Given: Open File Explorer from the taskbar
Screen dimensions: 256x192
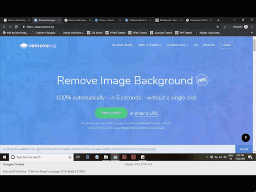Looking at the screenshot, I should 106,157.
